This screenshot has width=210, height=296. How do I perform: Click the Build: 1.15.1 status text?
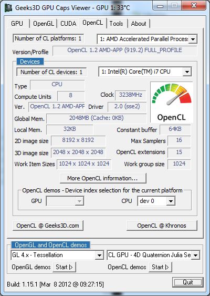point(55,284)
